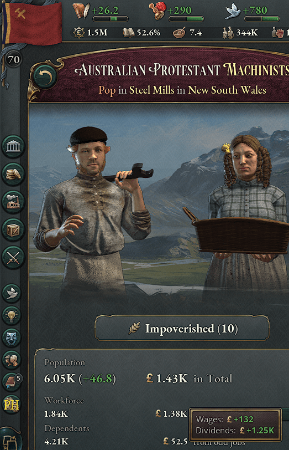Screen dimensions: 289x450
Task: Click the bureaucracy +26.2 progress bar
Action: coord(111,19)
